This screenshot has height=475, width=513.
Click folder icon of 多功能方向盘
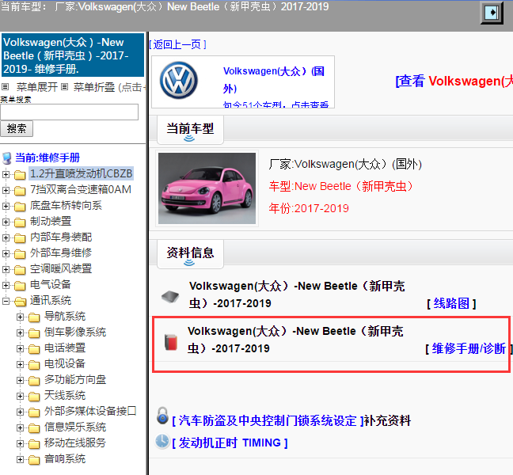(x=34, y=381)
